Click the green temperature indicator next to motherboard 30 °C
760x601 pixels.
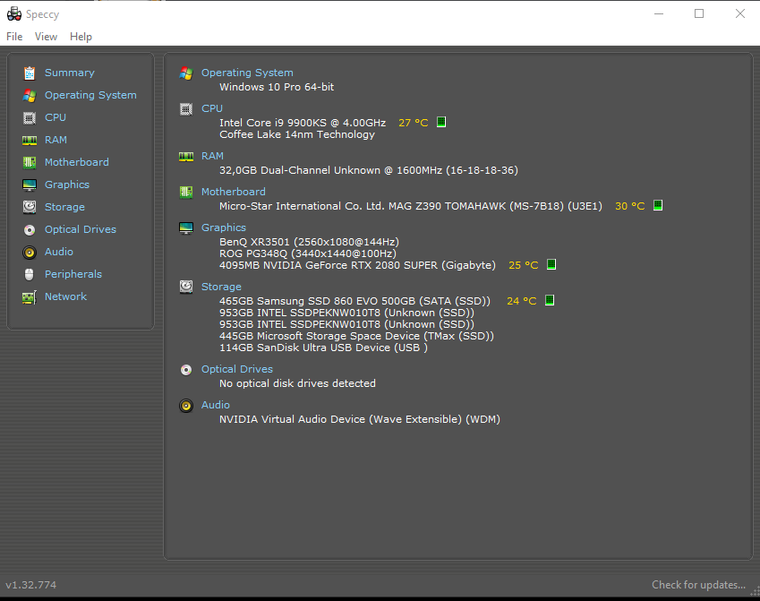click(658, 205)
